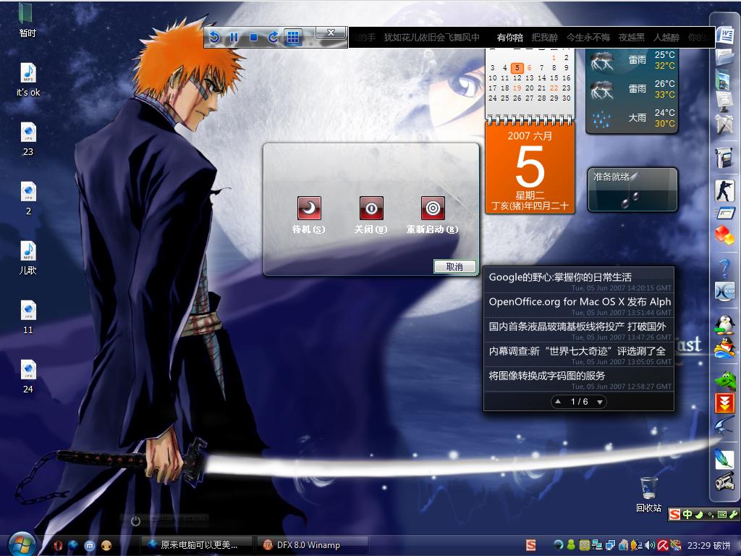
Task: Click the 关闭 (shut down) power icon
Action: (371, 208)
